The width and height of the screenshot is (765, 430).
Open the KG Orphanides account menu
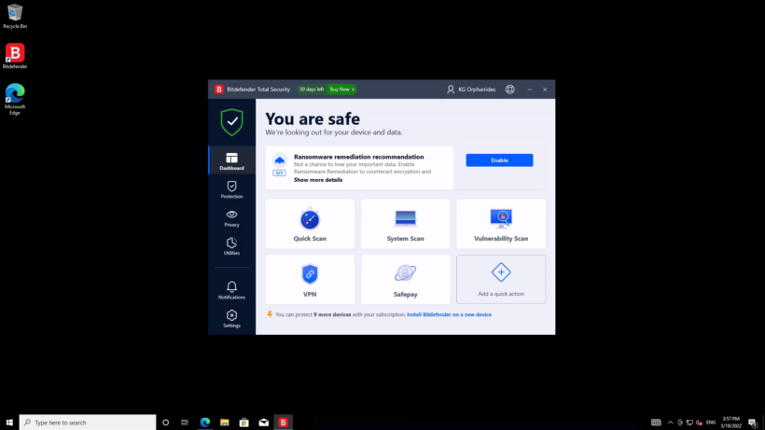tap(471, 90)
